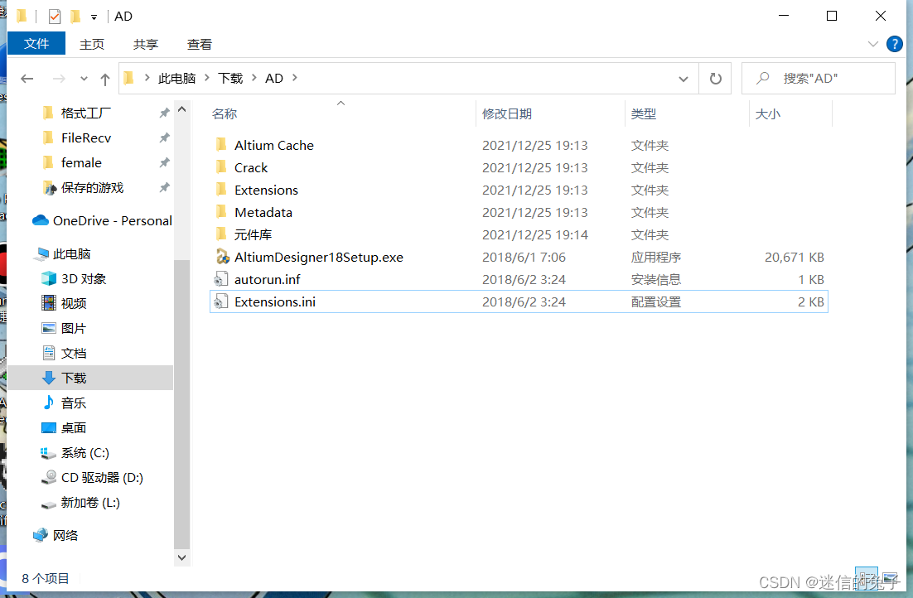This screenshot has height=598, width=913.
Task: Expand the address bar history dropdown
Action: pyautogui.click(x=684, y=79)
